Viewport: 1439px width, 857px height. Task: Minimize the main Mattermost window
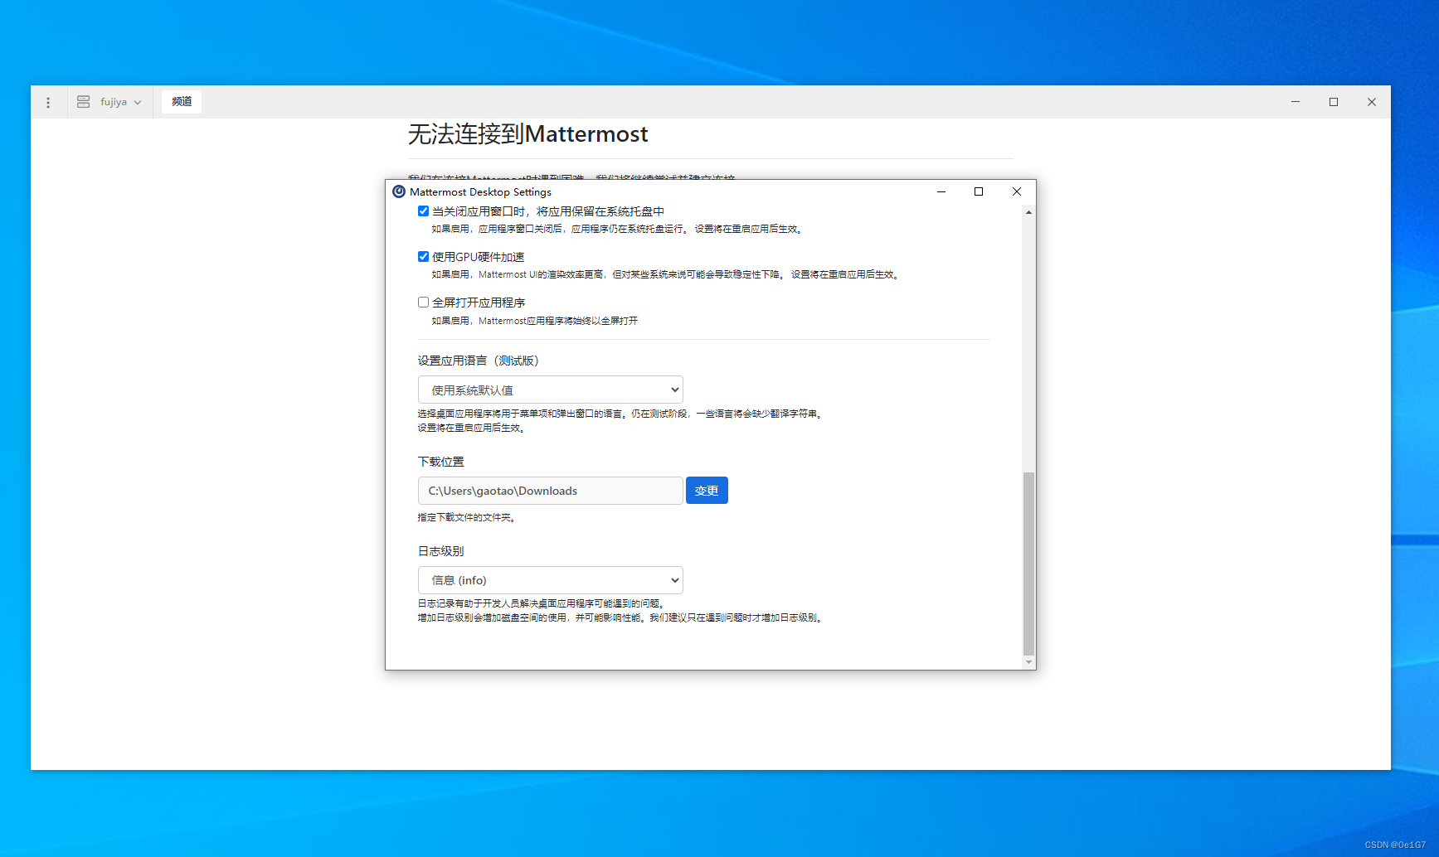coord(1296,102)
